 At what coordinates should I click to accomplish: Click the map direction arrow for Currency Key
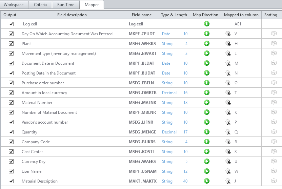[x=206, y=162]
